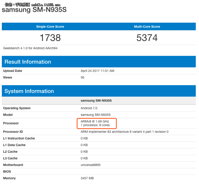Click the ARM implementer 83 architecture value
The image size is (199, 185).
click(x=124, y=132)
